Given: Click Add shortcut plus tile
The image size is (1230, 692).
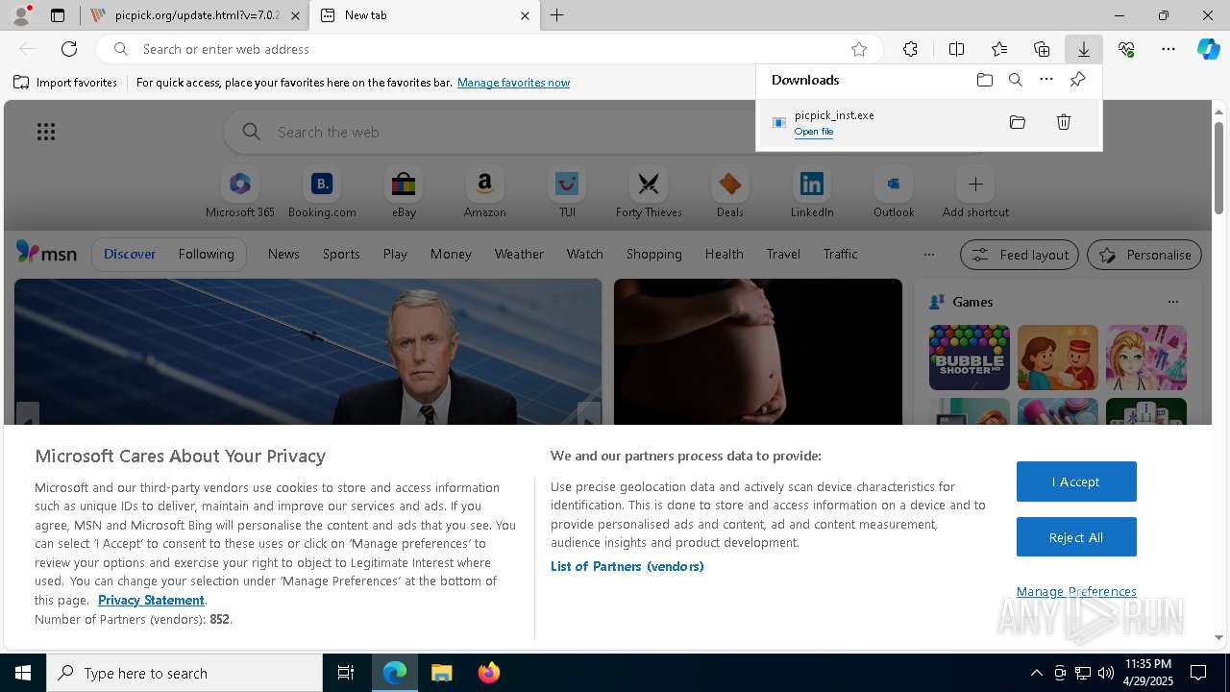Looking at the screenshot, I should (975, 192).
